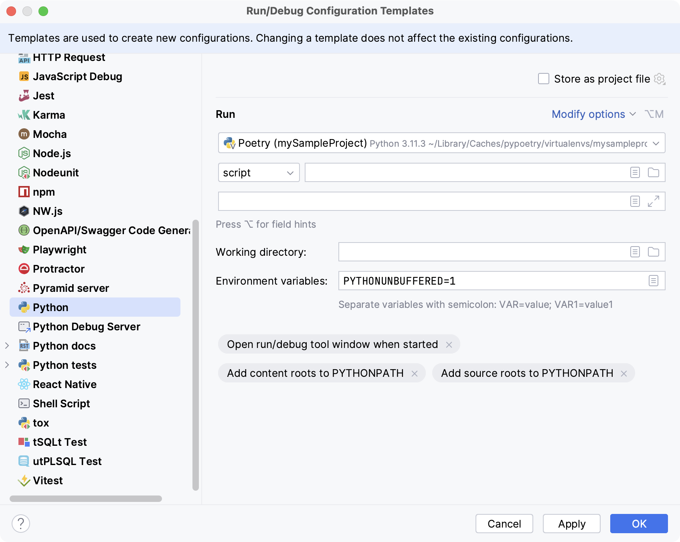Click the Help question mark icon
Image resolution: width=680 pixels, height=542 pixels.
click(x=20, y=523)
